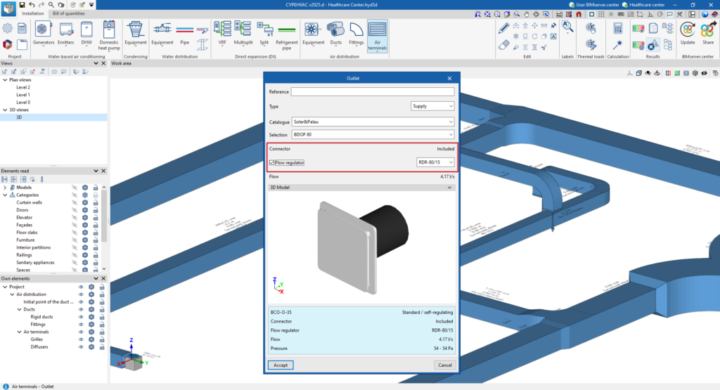Select the Edit pencil tool
720x390 pixels.
pos(503,28)
